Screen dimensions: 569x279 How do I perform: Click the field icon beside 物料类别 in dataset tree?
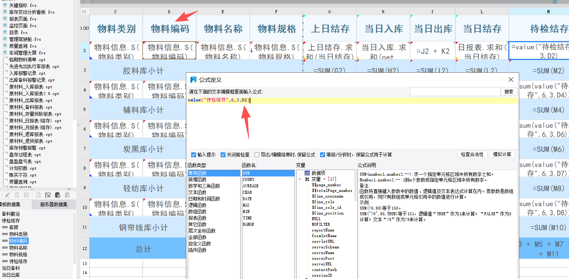pos(5,235)
